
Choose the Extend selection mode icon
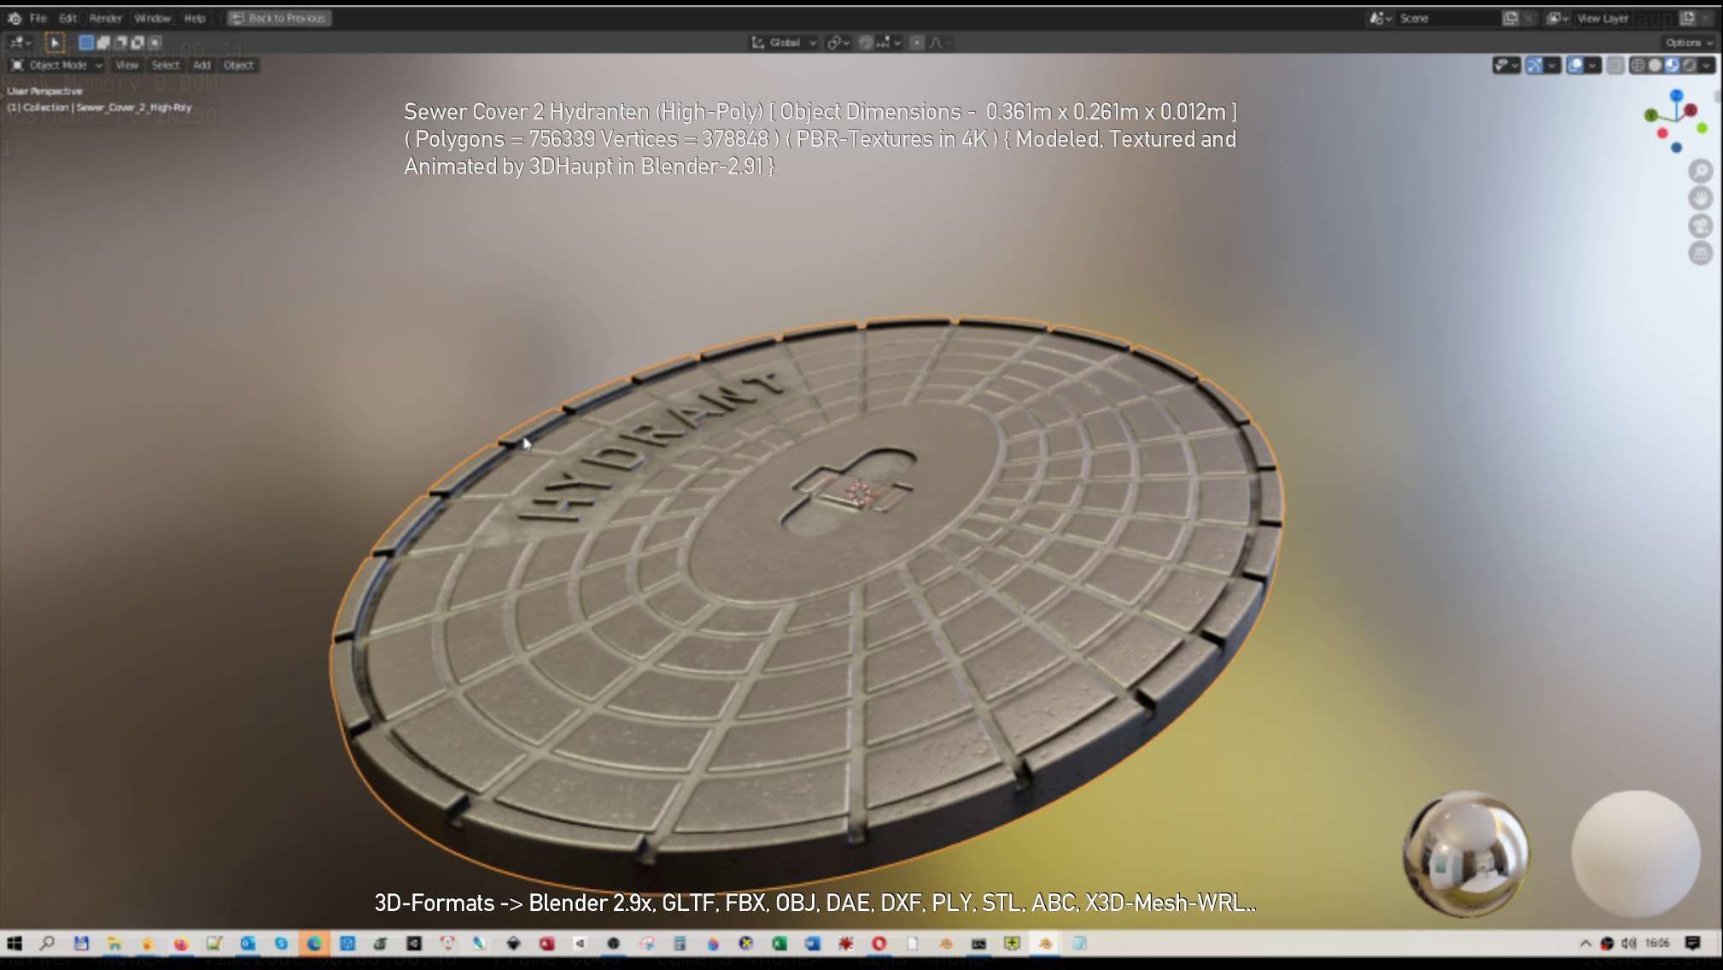[x=103, y=42]
